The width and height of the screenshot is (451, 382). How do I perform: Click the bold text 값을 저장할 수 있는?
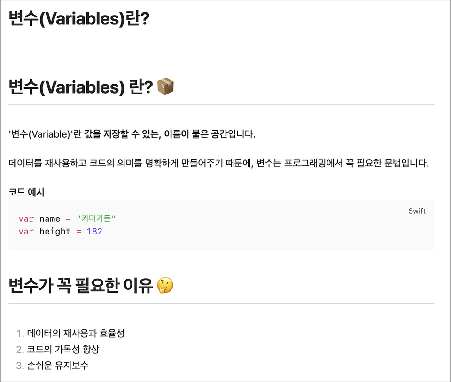(123, 134)
